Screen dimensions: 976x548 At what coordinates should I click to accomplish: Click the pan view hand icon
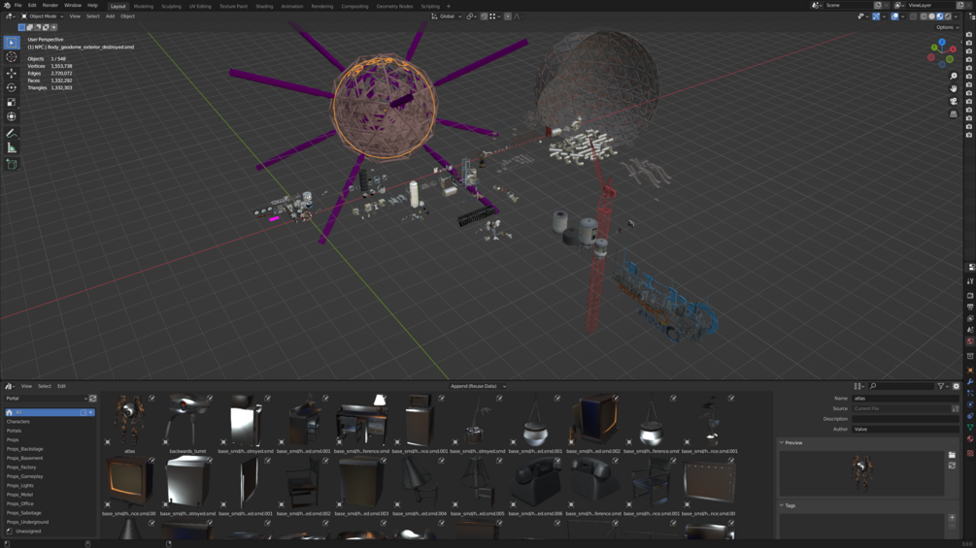click(x=953, y=88)
